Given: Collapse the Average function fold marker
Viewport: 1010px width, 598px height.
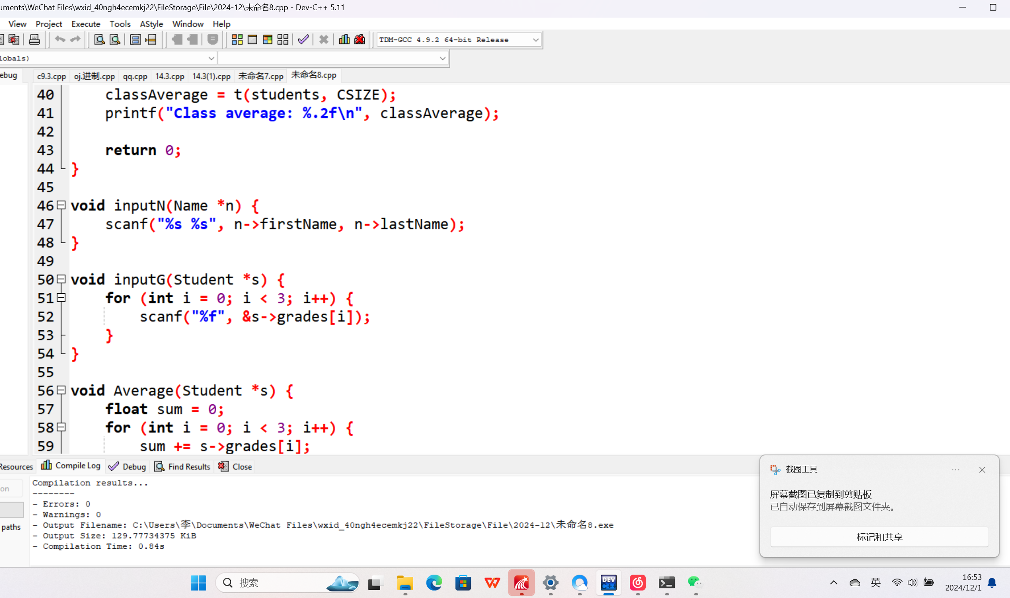Looking at the screenshot, I should click(62, 390).
